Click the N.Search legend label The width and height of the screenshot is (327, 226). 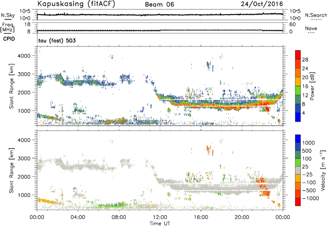tap(316, 15)
